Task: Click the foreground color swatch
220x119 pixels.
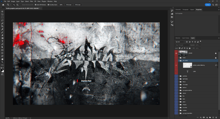Action: (1, 70)
